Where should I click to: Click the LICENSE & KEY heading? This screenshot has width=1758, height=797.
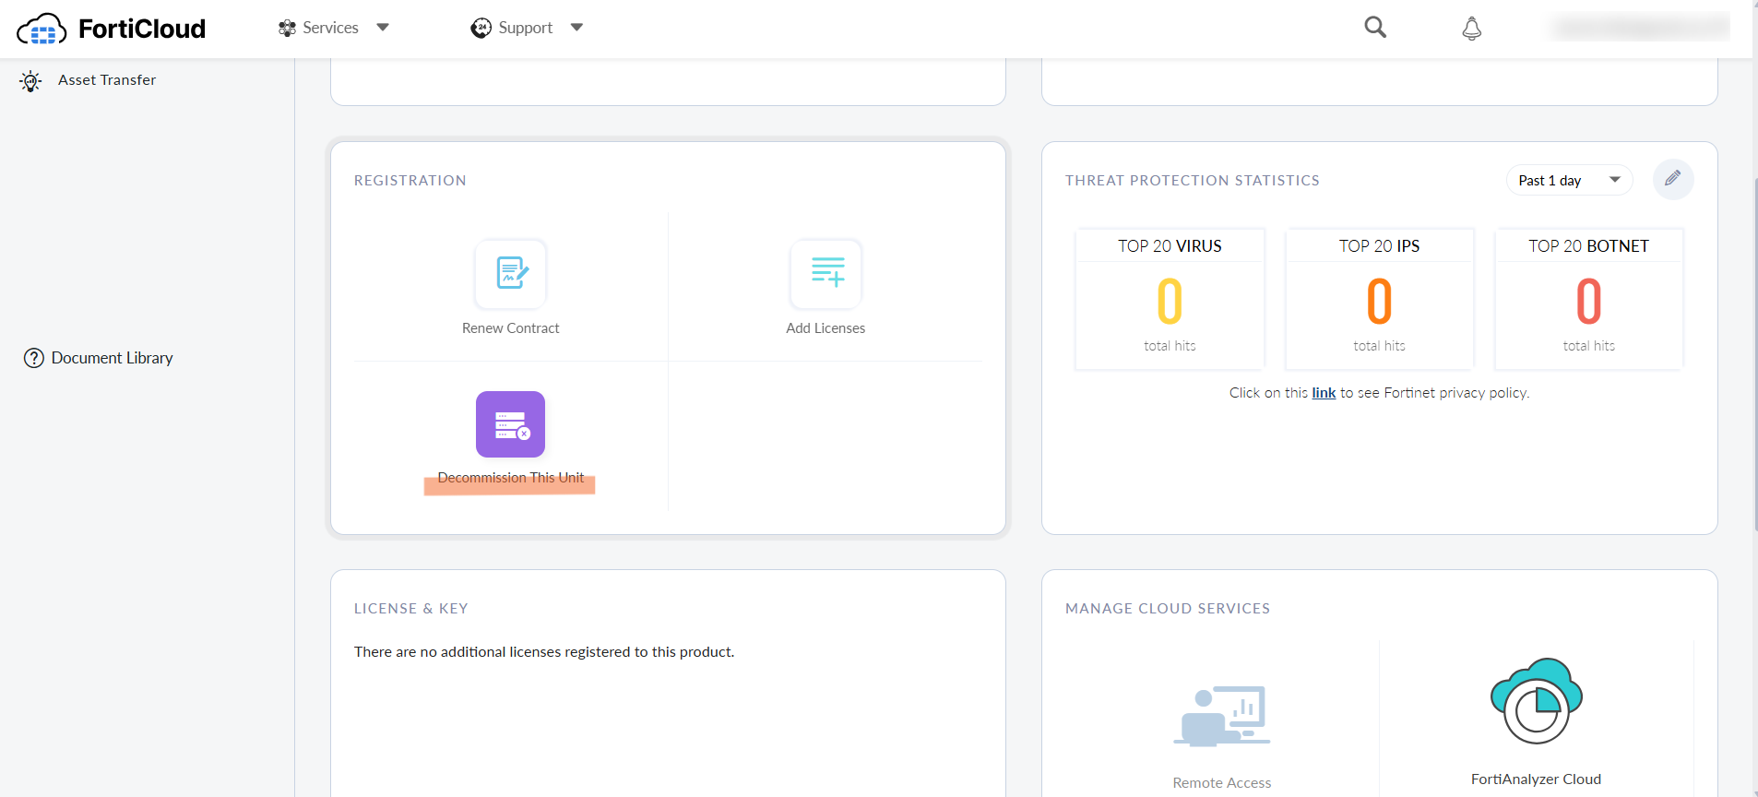[x=411, y=609]
